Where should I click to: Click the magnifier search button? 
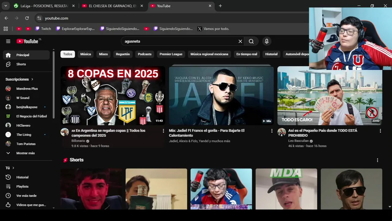click(251, 41)
